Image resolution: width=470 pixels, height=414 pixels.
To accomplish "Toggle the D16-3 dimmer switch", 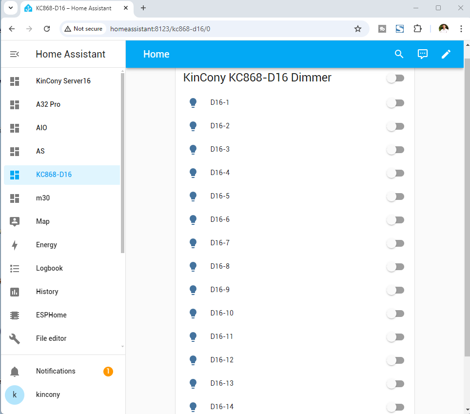I will click(x=395, y=150).
